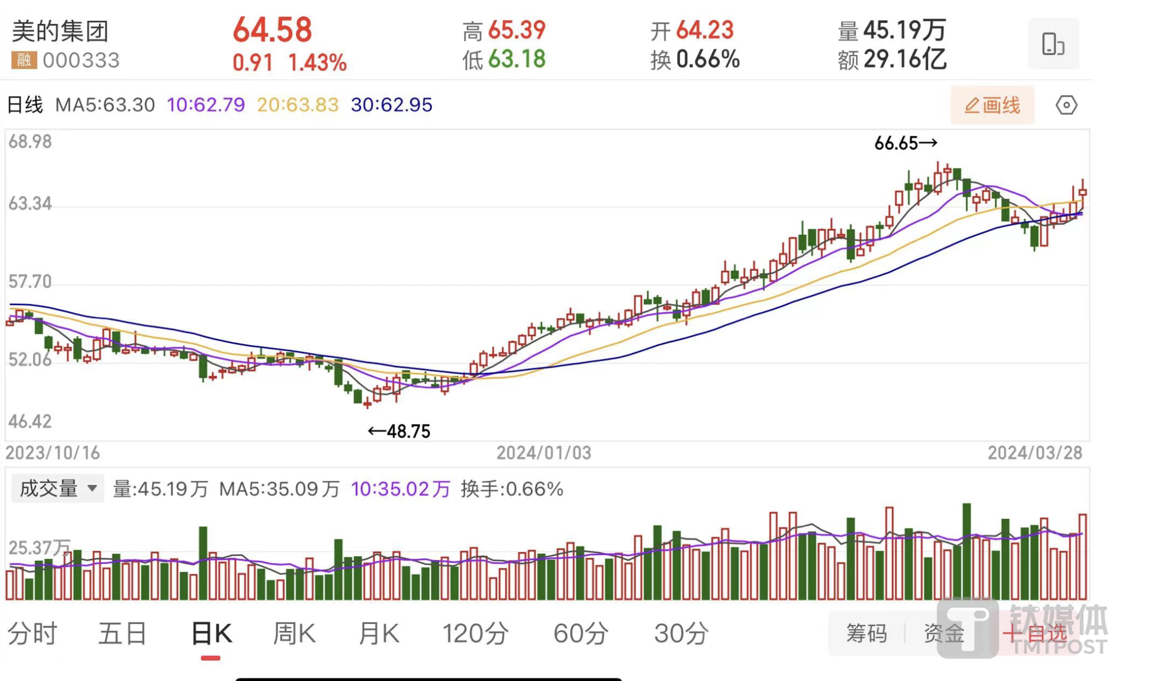Click the 美的集团 stock name
The image size is (1156, 681).
(60, 31)
